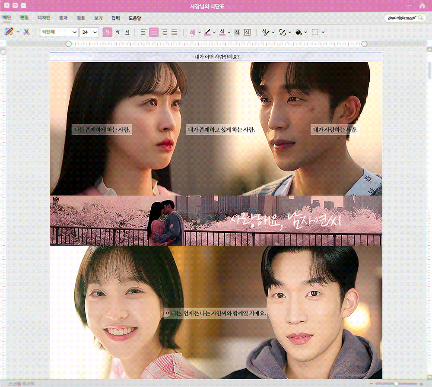
Task: Justify text alignment
Action: click(175, 32)
